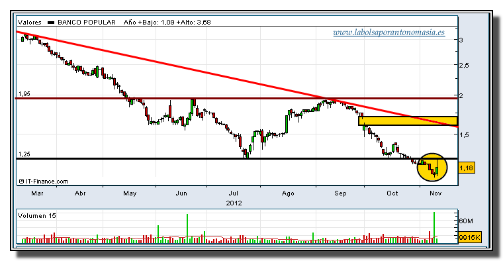Viewport: 503px width, 261px height.
Task: Select the BANCO POPULAR legend marker
Action: 51,23
